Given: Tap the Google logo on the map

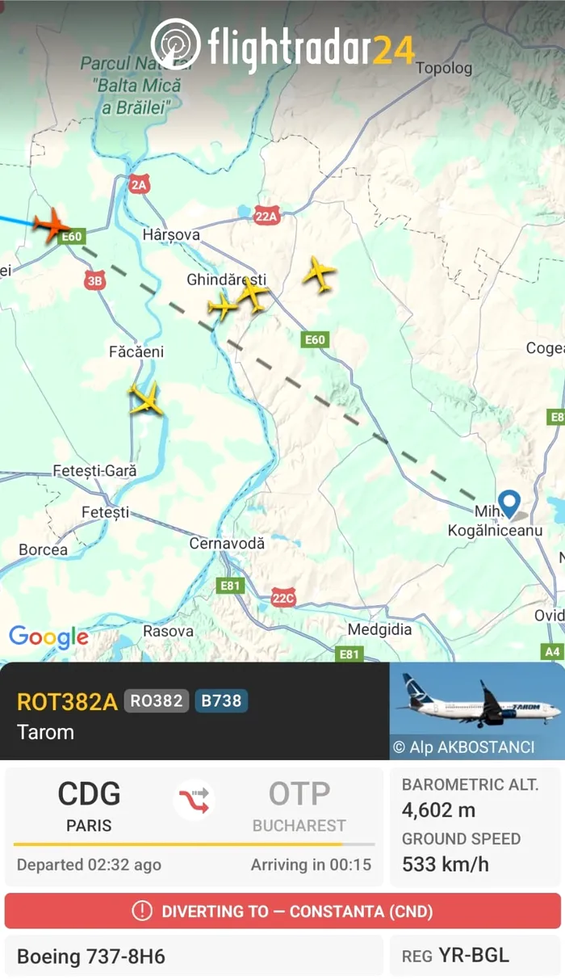Looking at the screenshot, I should (48, 637).
